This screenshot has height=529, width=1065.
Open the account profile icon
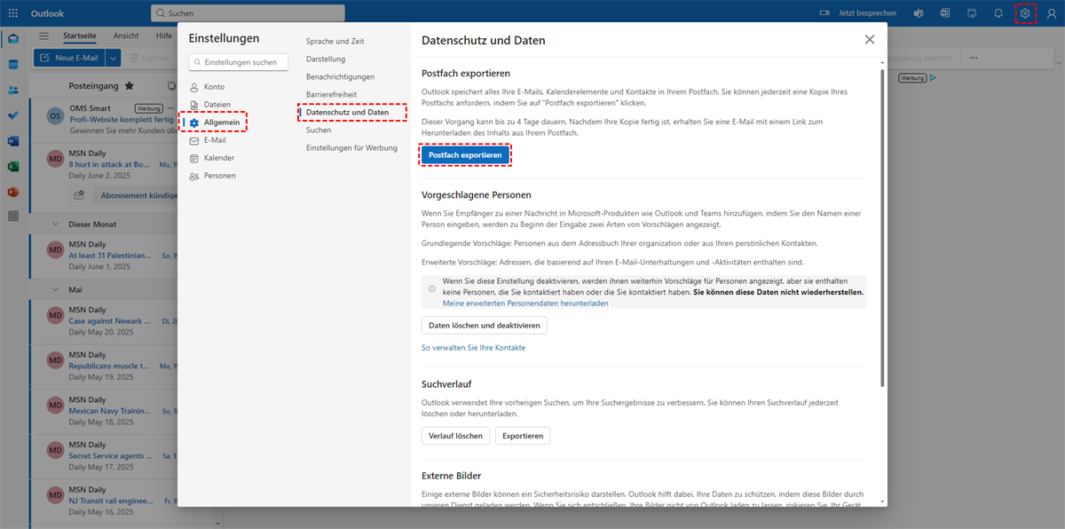click(x=1052, y=13)
